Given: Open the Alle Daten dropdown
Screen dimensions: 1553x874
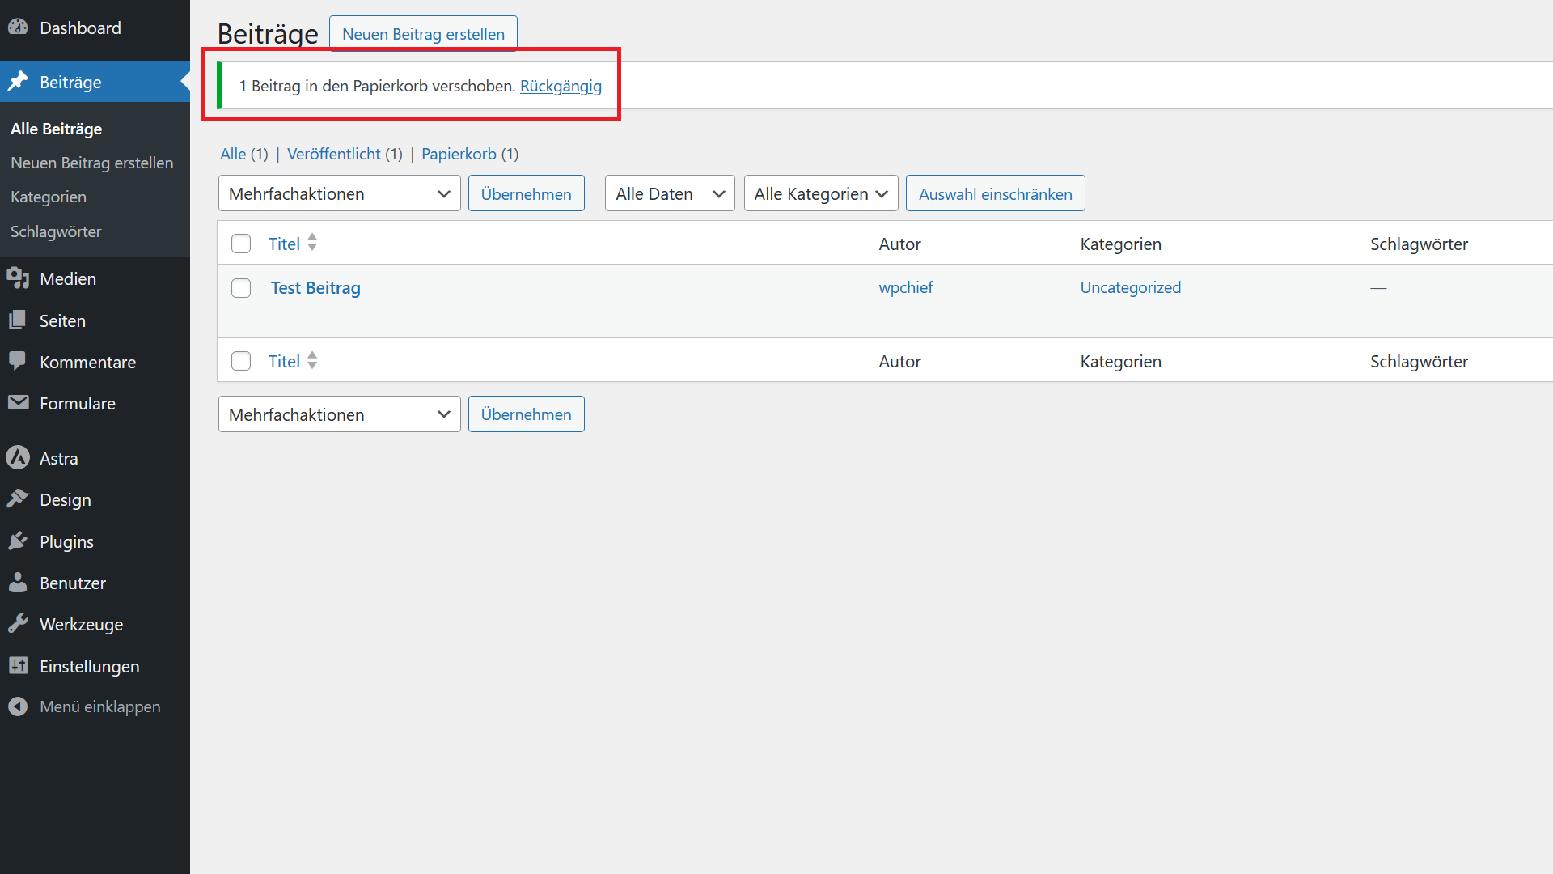Looking at the screenshot, I should tap(670, 193).
